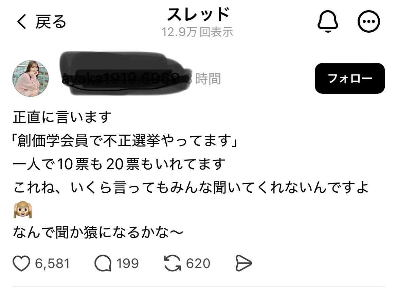View the 620 reposts count
The image size is (397, 292).
coord(198,263)
